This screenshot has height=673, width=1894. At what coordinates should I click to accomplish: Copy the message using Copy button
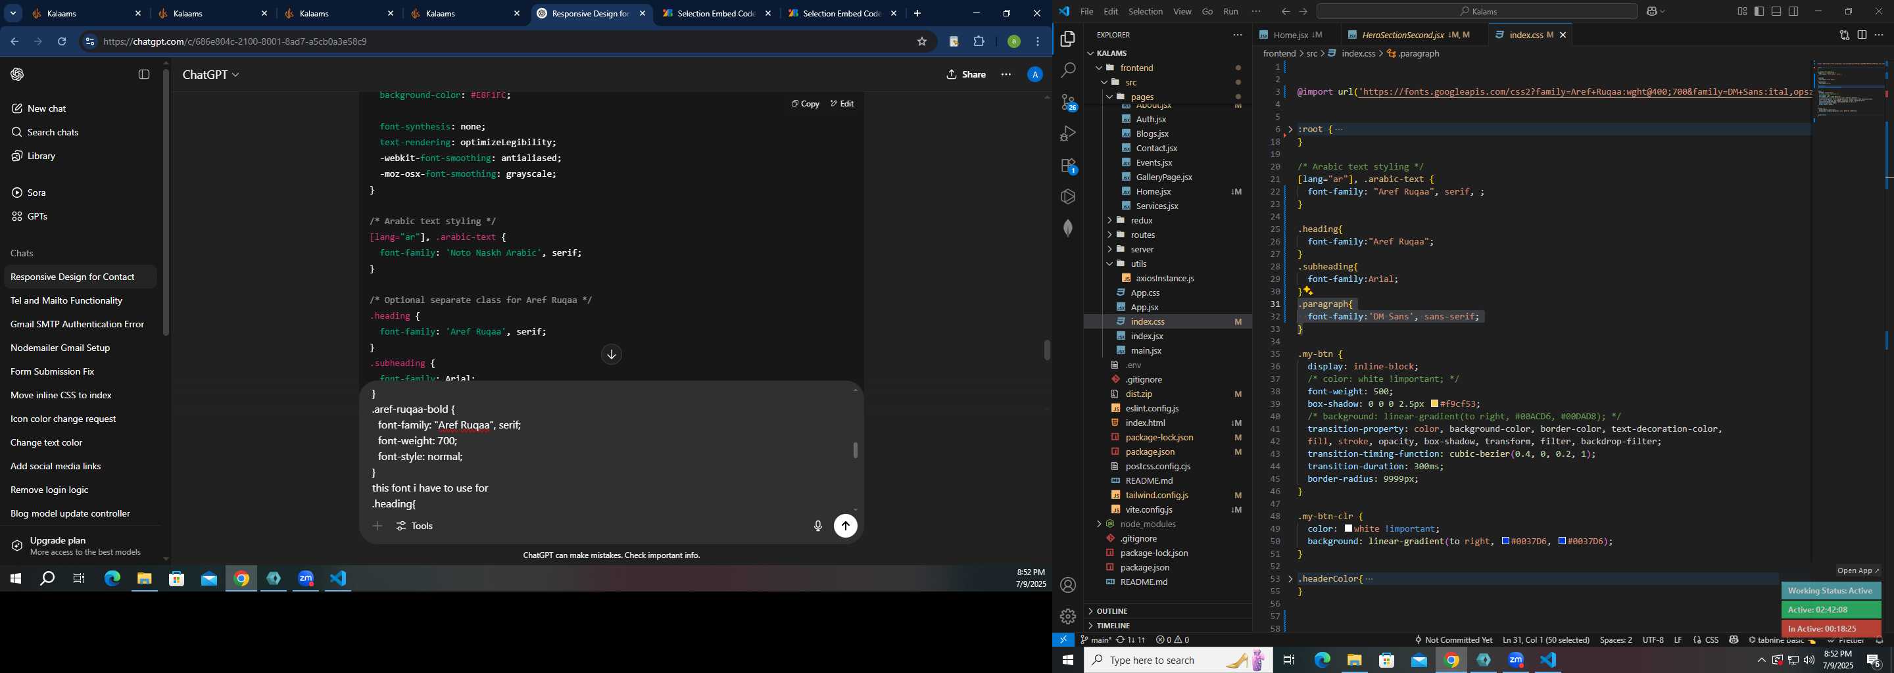coord(805,104)
